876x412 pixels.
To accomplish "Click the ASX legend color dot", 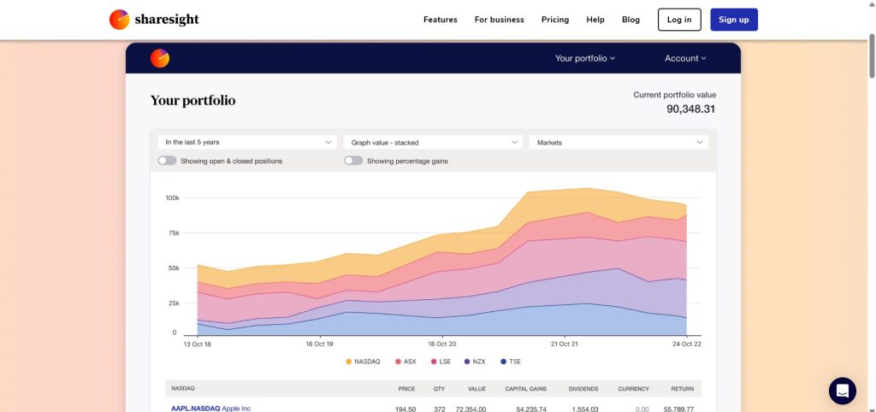I will tap(399, 362).
